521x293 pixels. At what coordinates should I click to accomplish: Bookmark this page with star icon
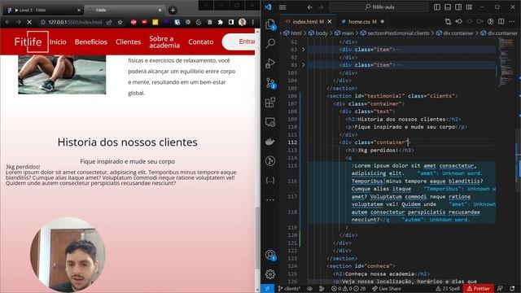click(x=120, y=22)
